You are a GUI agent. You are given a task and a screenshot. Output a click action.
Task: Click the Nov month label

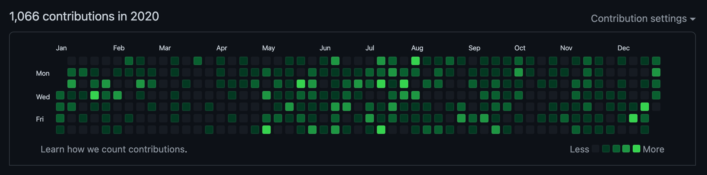(x=566, y=48)
